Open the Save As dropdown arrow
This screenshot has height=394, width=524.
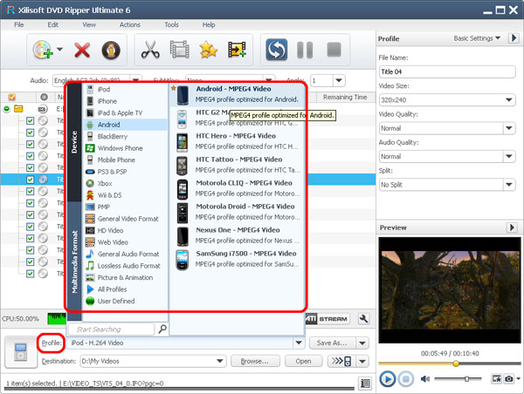[362, 343]
